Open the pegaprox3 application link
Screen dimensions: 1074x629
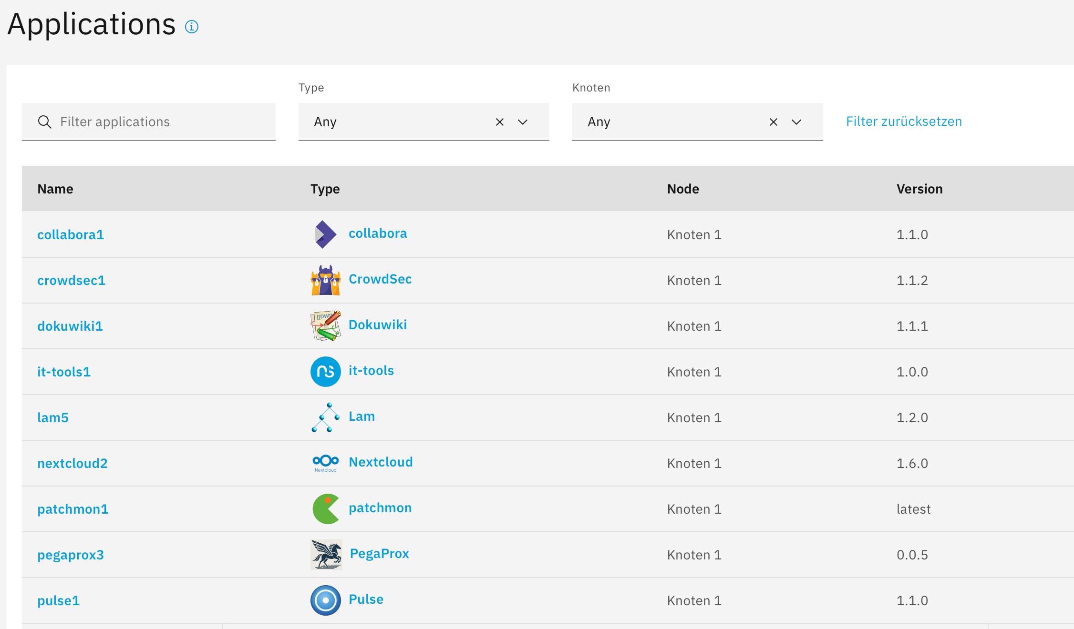(x=71, y=555)
